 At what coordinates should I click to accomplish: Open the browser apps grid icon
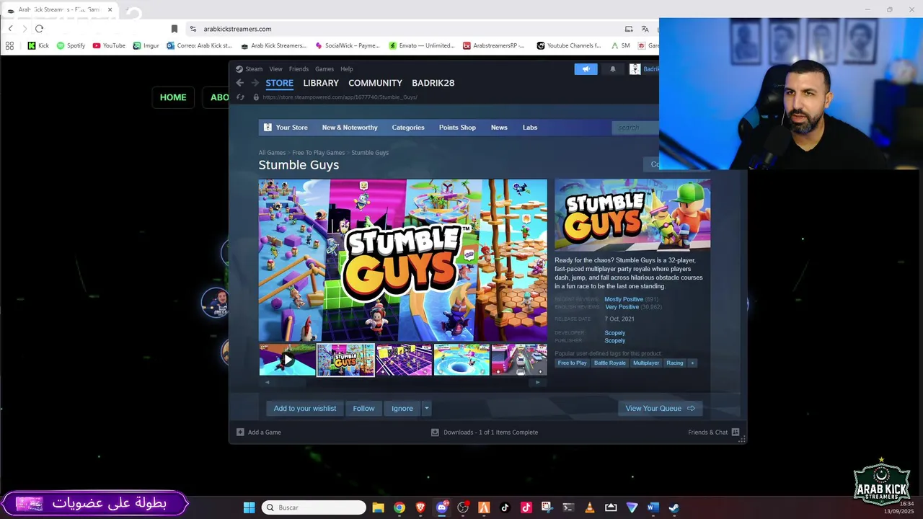click(x=9, y=45)
